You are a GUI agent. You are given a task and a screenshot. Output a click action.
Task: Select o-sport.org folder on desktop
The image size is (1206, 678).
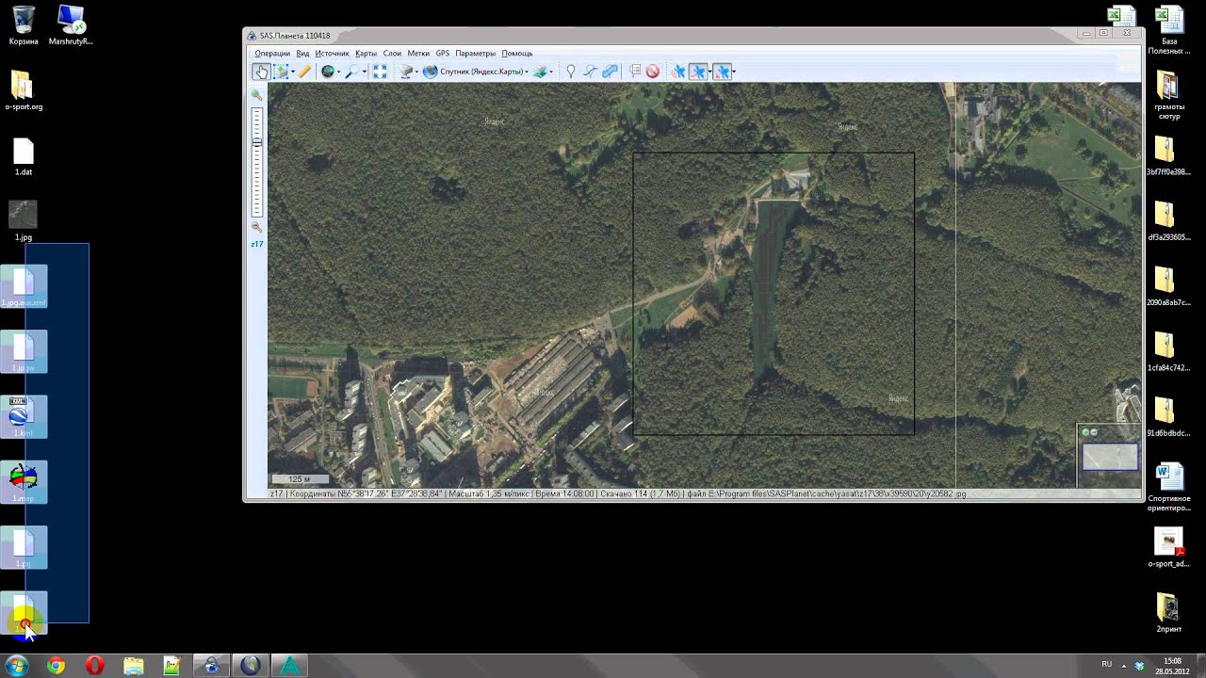click(24, 90)
